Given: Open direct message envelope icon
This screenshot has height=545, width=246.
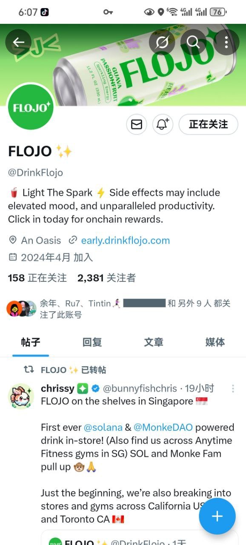Looking at the screenshot, I should [x=137, y=124].
